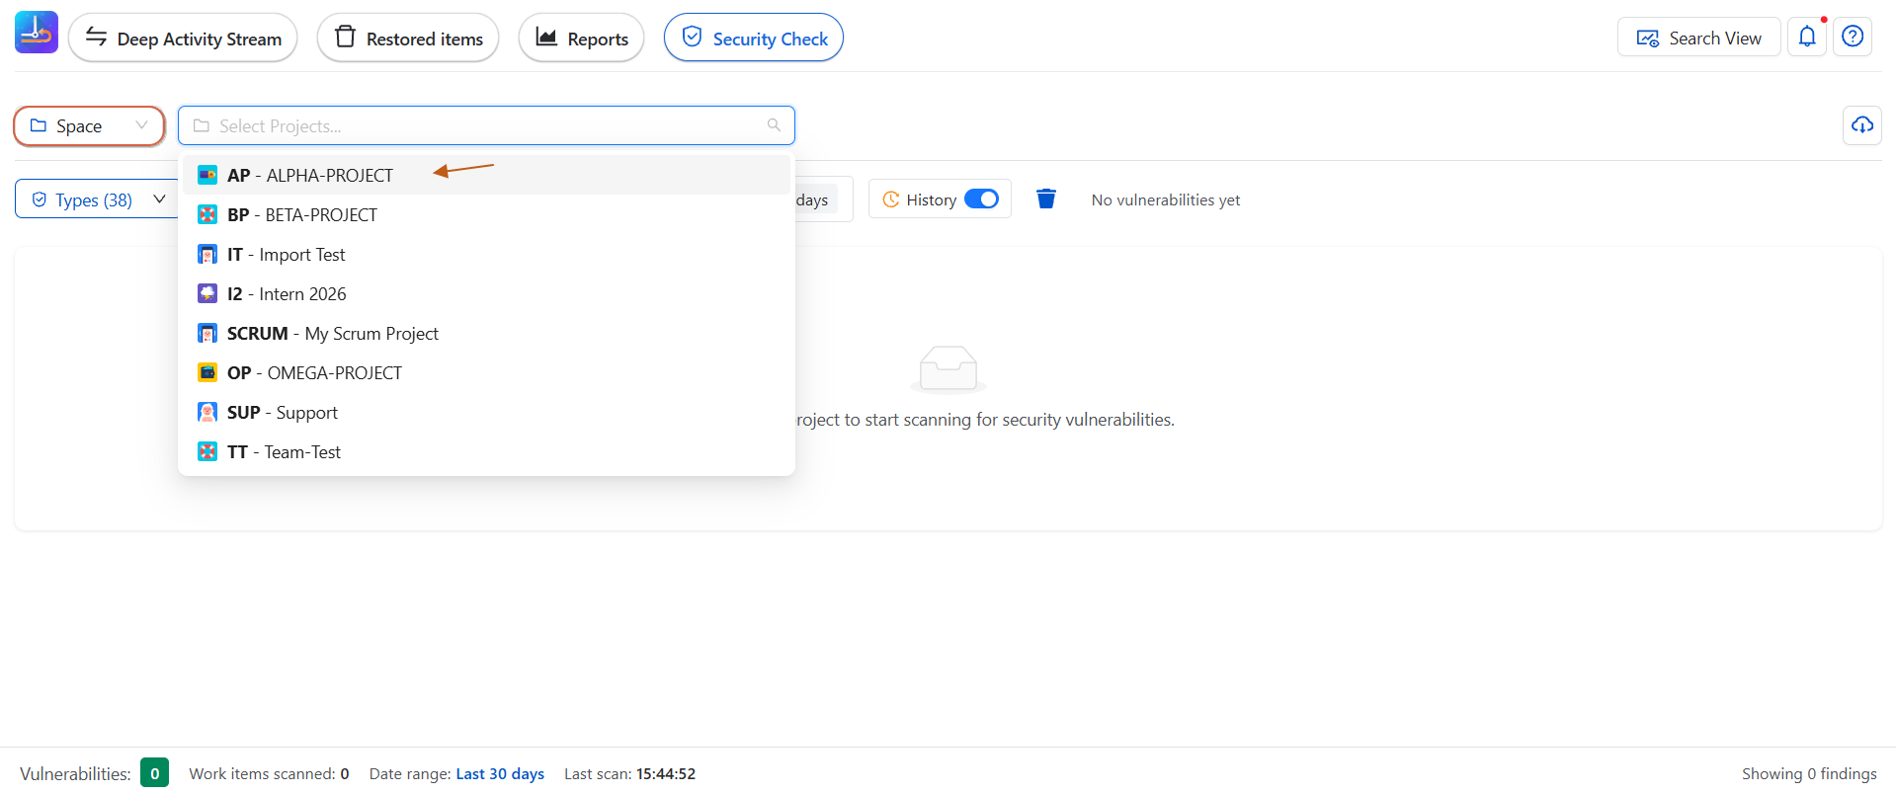This screenshot has width=1896, height=794.
Task: Click the magnifier icon in Select Projects
Action: [x=774, y=125]
